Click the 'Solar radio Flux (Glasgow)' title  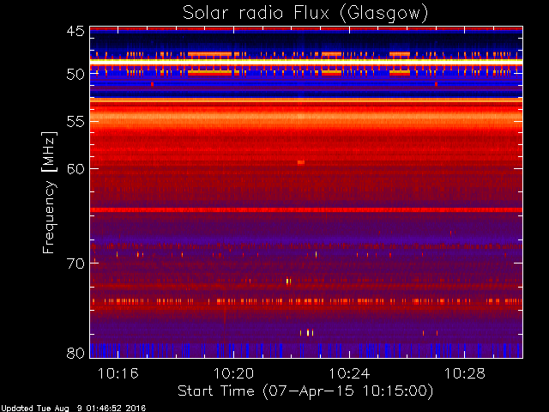tap(305, 14)
